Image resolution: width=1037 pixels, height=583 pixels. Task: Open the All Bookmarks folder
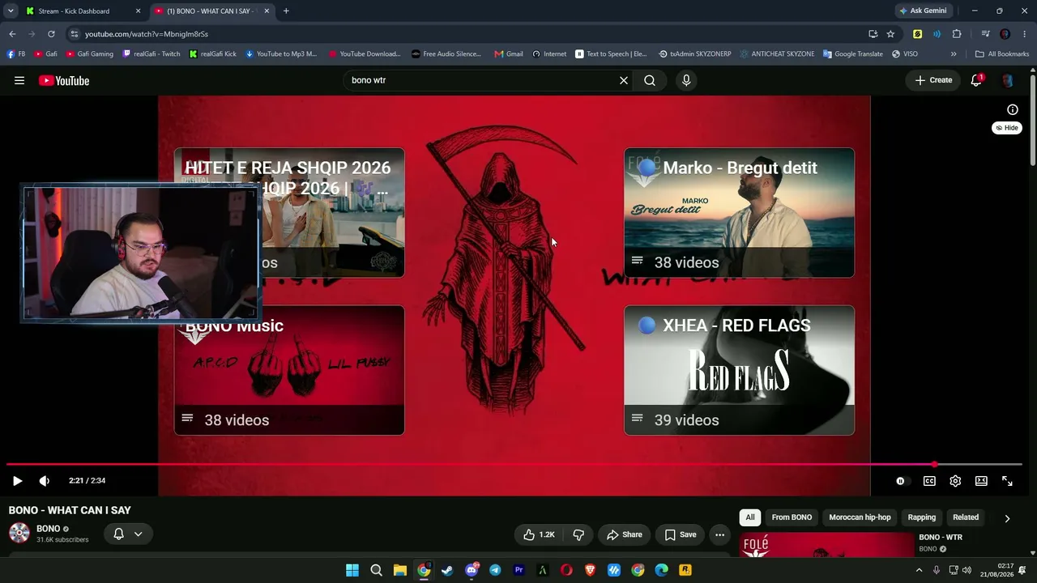pos(1002,54)
